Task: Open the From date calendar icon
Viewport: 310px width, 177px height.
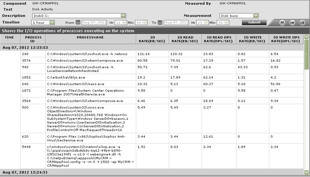Action: coord(78,22)
